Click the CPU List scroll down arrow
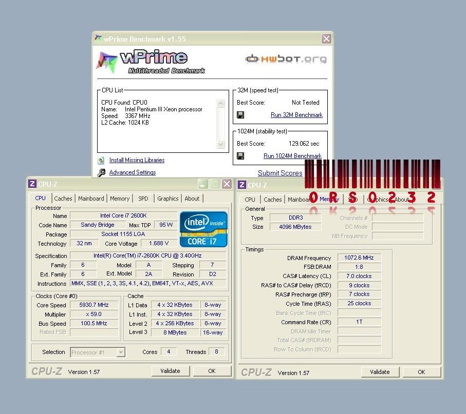This screenshot has height=414, width=466. pos(221,144)
